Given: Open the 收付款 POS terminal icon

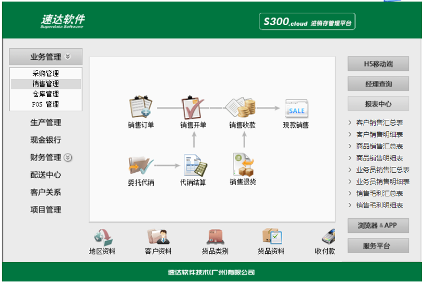Looking at the screenshot, I should (328, 237).
